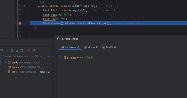
Task: Open the three-dot more debugger actions menu
Action: pyautogui.click(x=39, y=50)
